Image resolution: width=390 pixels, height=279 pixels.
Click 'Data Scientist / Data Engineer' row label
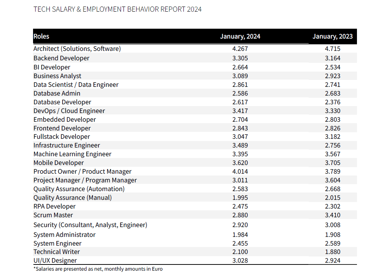[x=76, y=85]
